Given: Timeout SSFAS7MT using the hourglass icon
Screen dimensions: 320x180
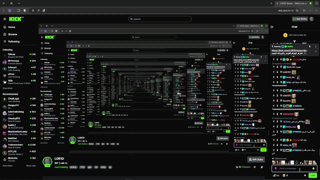Looking at the screenshot, I should tap(277, 114).
